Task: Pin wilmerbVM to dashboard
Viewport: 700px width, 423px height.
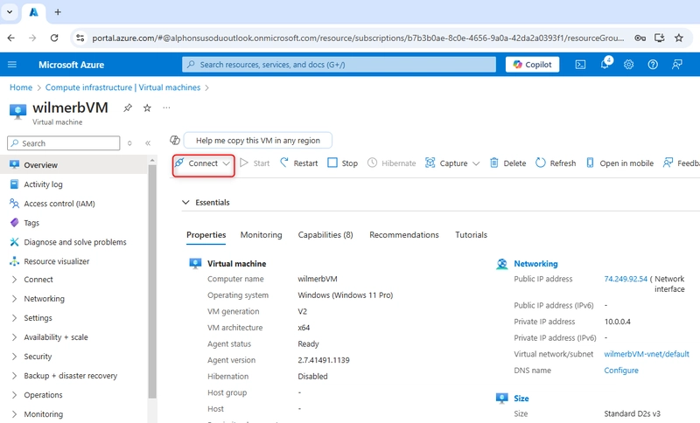Action: pos(128,107)
